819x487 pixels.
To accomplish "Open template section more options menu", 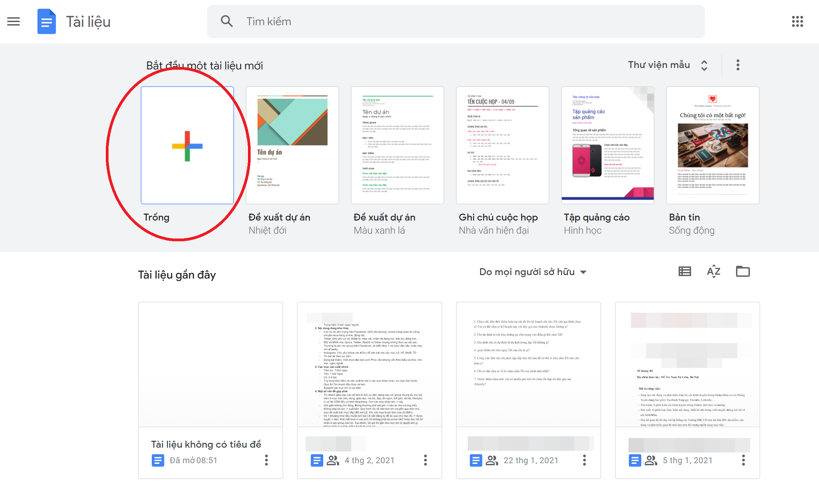I will tap(738, 65).
